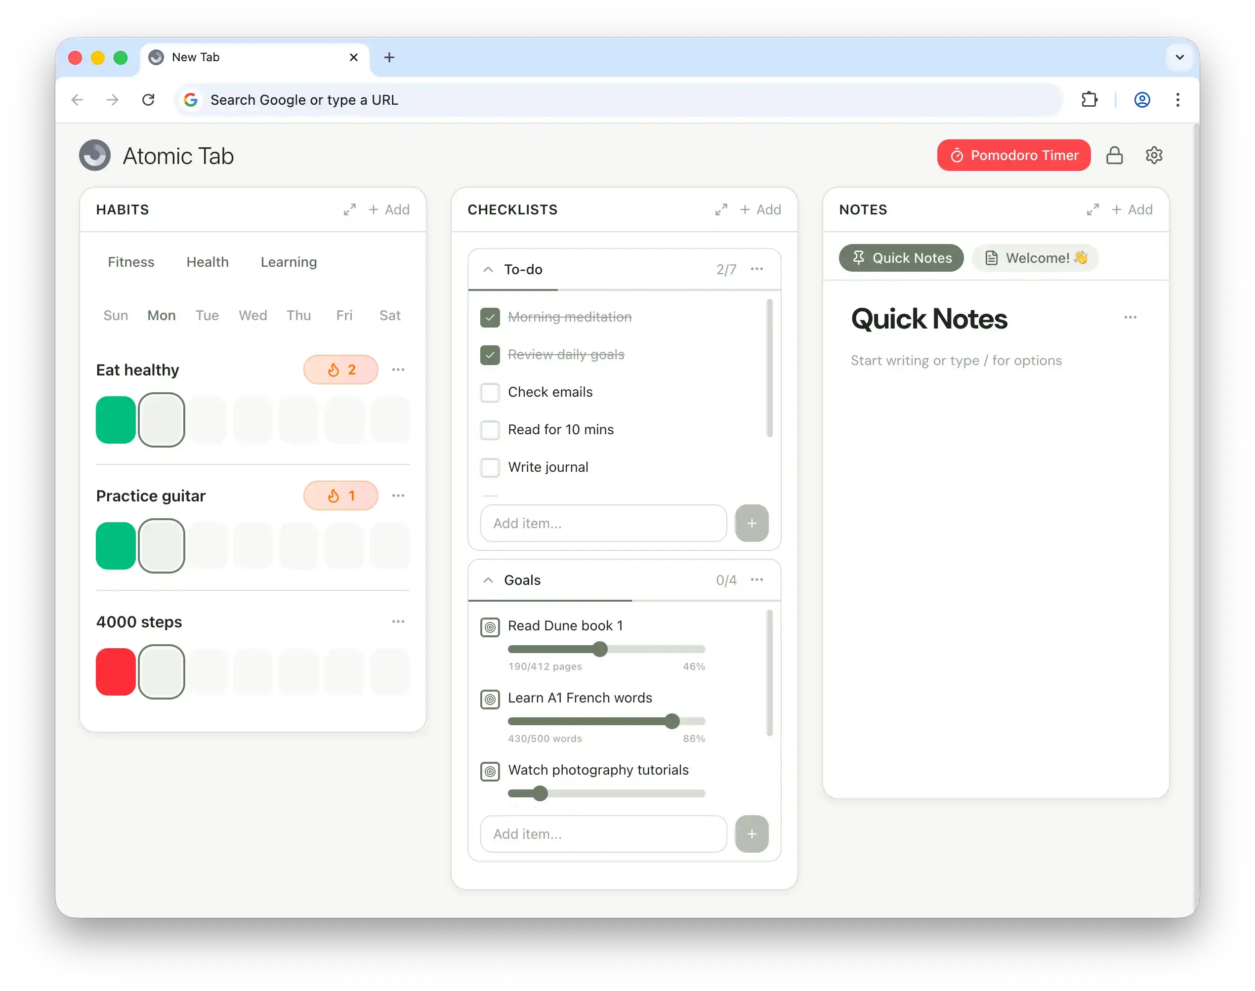Click the lock icon in the header
1255x991 pixels.
coord(1115,155)
